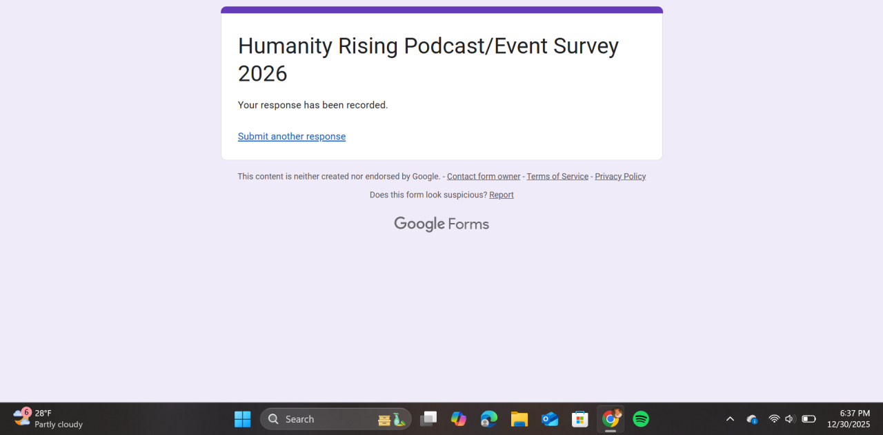The height and width of the screenshot is (435, 883).
Task: Open the Windows Start menu
Action: click(243, 419)
